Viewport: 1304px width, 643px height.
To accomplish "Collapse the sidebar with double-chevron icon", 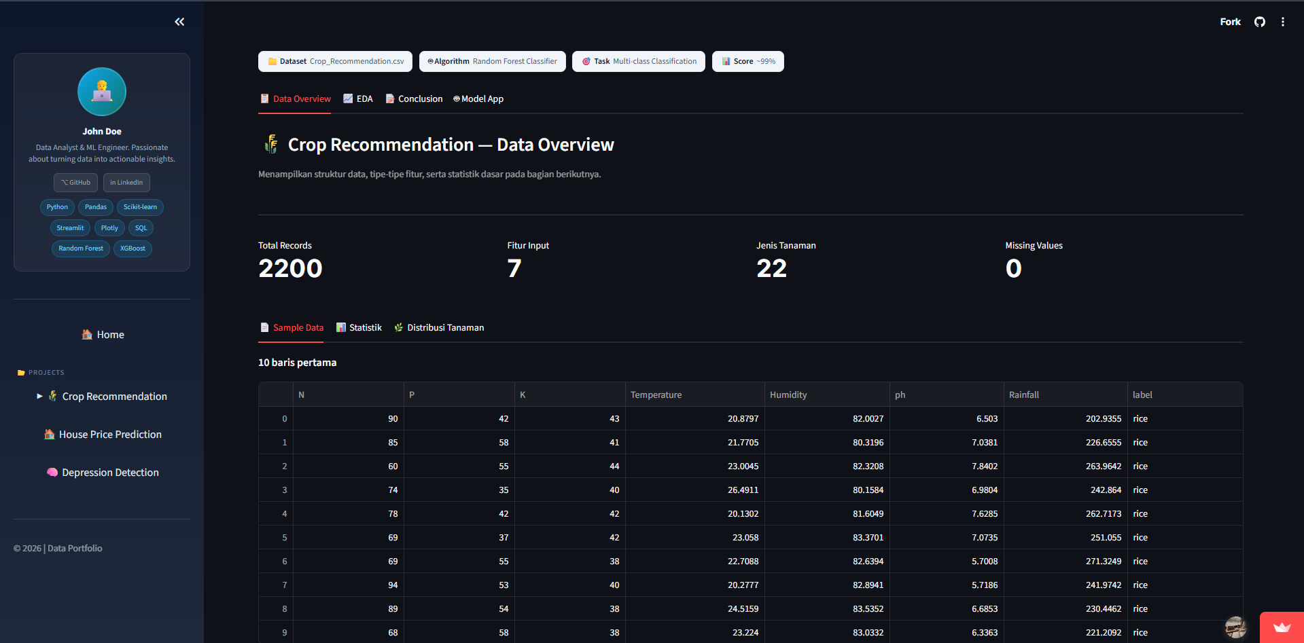I will coord(179,22).
